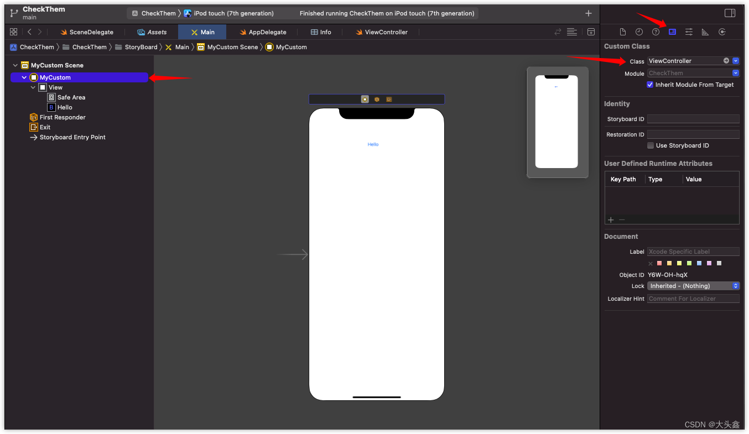Add a user defined runtime attribute
749x434 pixels.
[x=611, y=219]
